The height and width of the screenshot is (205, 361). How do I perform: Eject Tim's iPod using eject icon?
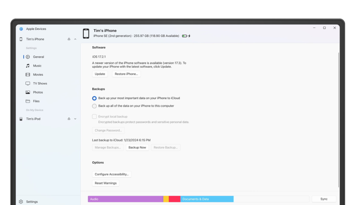click(x=69, y=119)
